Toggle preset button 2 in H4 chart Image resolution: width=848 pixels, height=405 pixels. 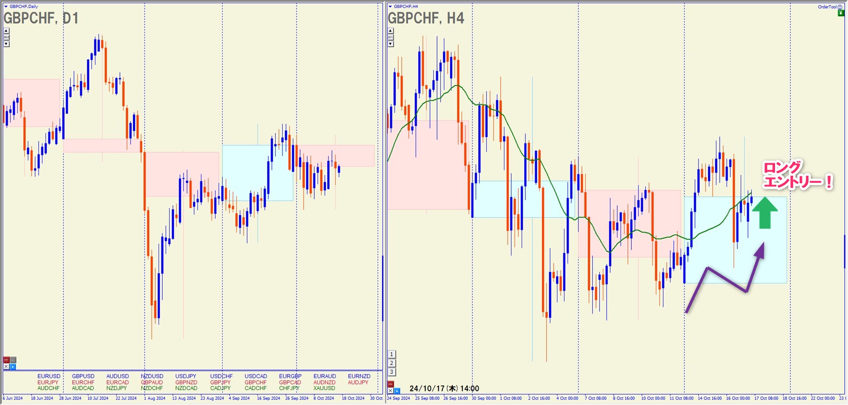391,363
